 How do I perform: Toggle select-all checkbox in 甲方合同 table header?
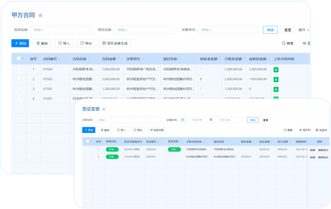click(19, 58)
